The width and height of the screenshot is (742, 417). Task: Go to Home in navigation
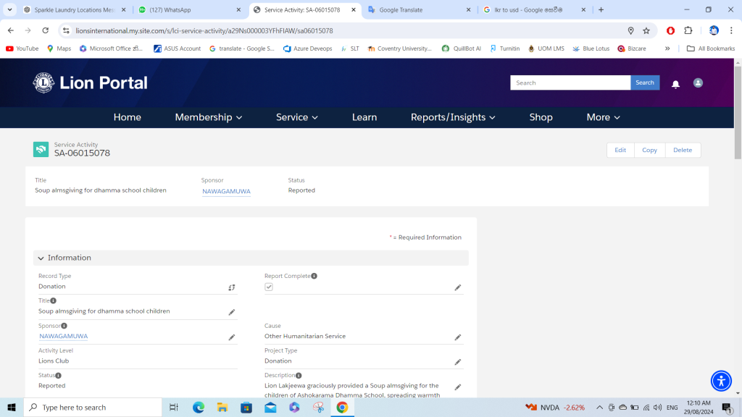click(128, 117)
